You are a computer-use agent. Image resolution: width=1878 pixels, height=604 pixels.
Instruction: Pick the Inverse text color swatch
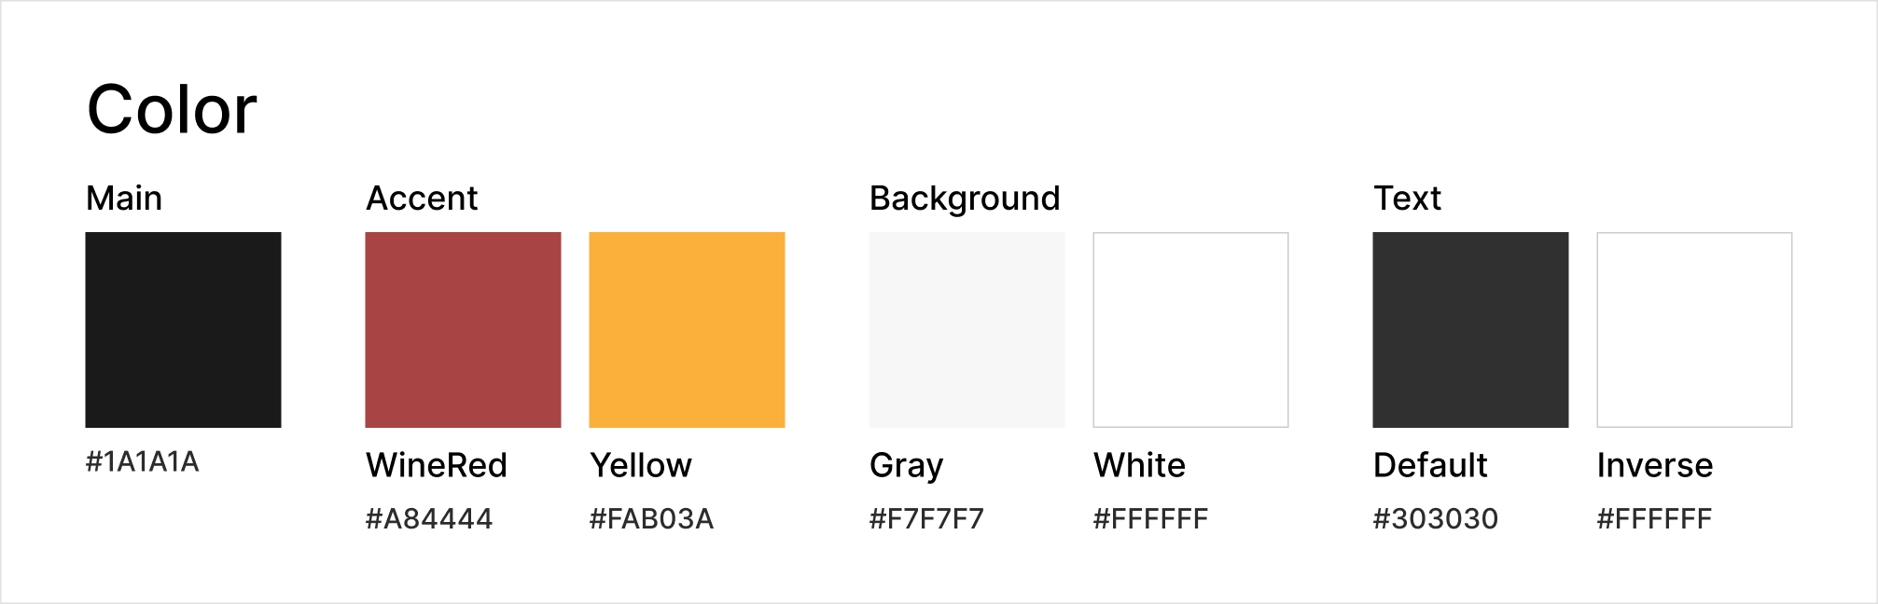tap(1694, 330)
